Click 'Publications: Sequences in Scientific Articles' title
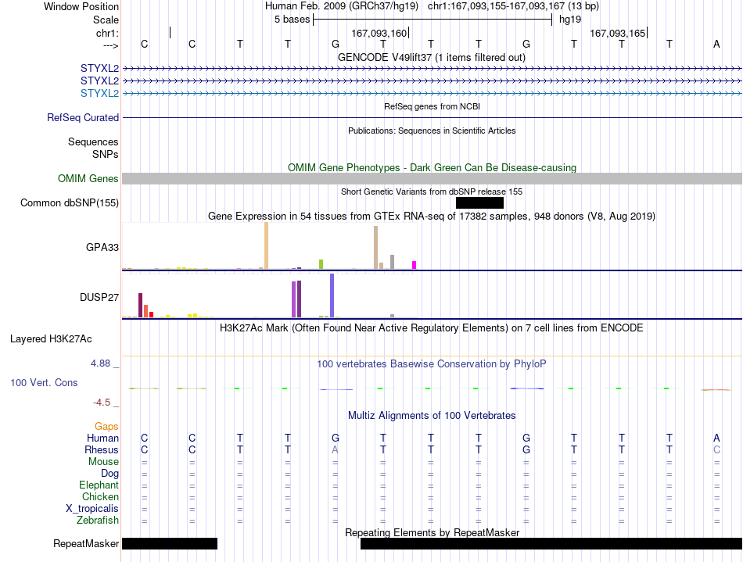 click(432, 131)
